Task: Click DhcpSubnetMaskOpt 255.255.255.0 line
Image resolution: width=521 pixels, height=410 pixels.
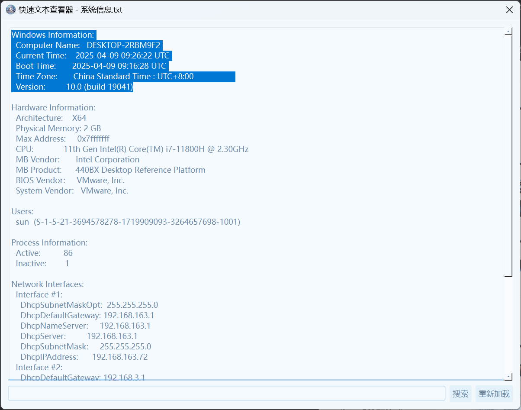Action: tap(89, 305)
